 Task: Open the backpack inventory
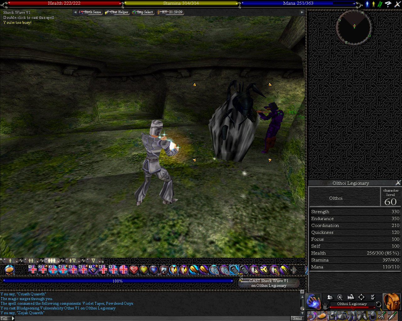click(392, 302)
